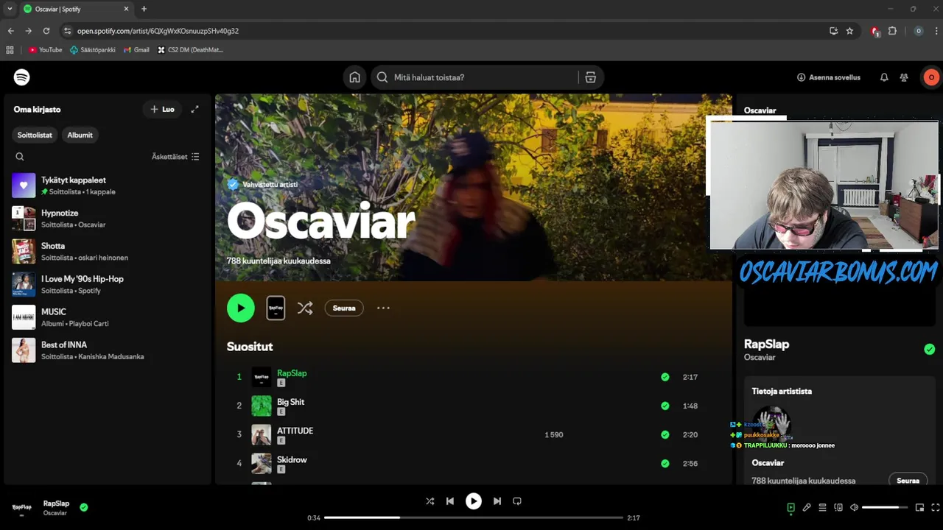Viewport: 943px width, 530px height.
Task: Open the miniplayer icon
Action: 919,507
